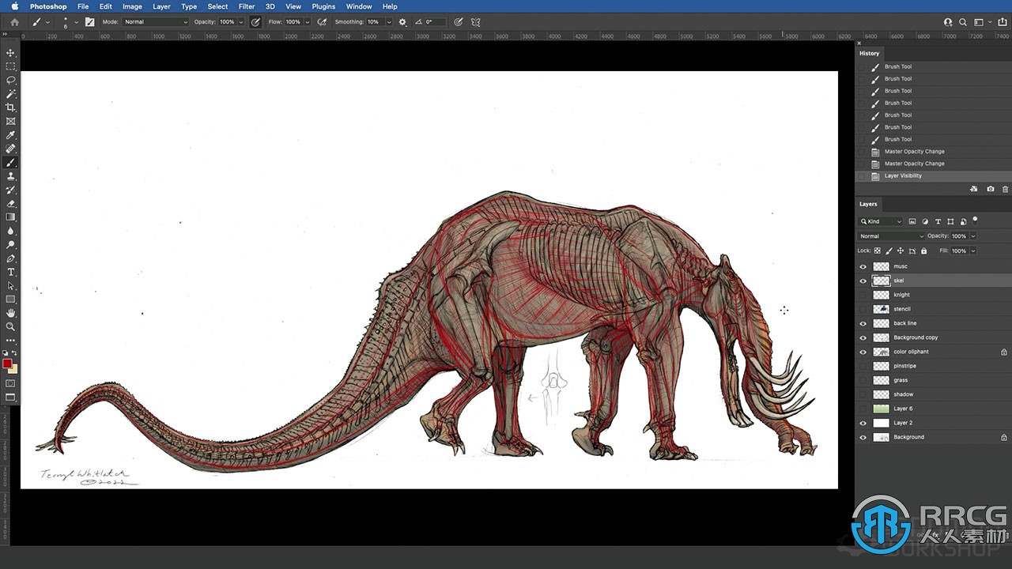Click the Home icon in options bar
The width and height of the screenshot is (1012, 569).
13,22
